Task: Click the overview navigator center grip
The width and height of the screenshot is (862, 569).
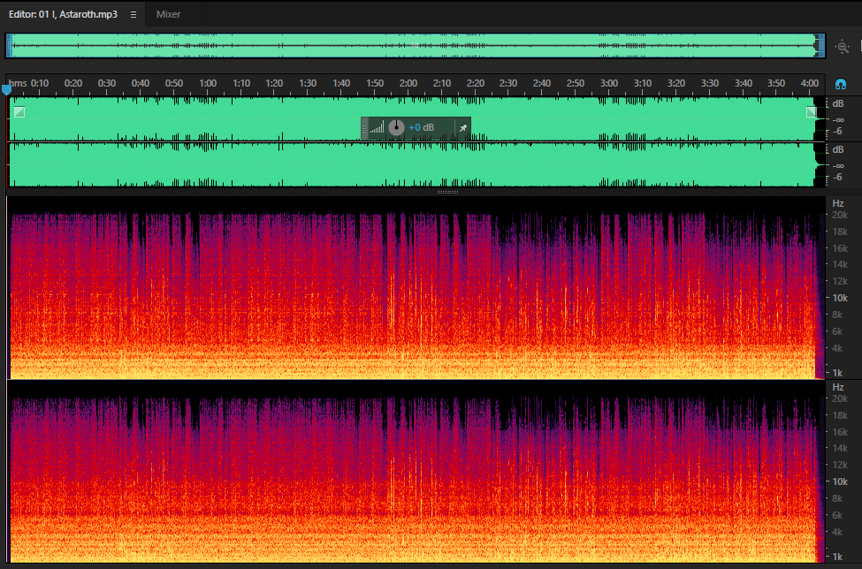Action: 415,46
